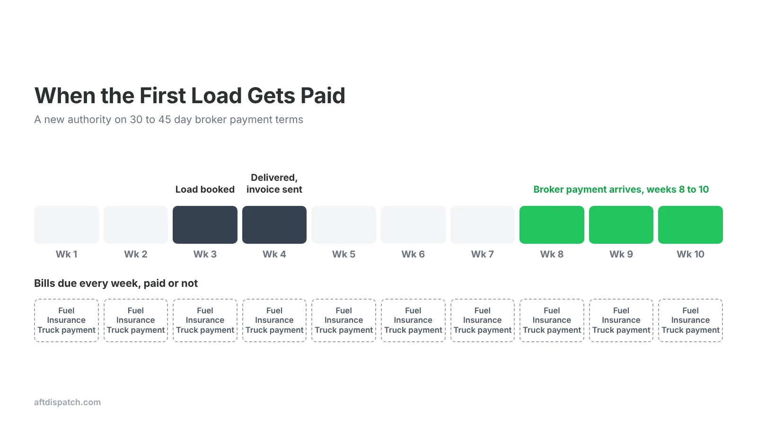Click the 'Wk 8' label
Viewport: 757px width, 426px height.
552,254
